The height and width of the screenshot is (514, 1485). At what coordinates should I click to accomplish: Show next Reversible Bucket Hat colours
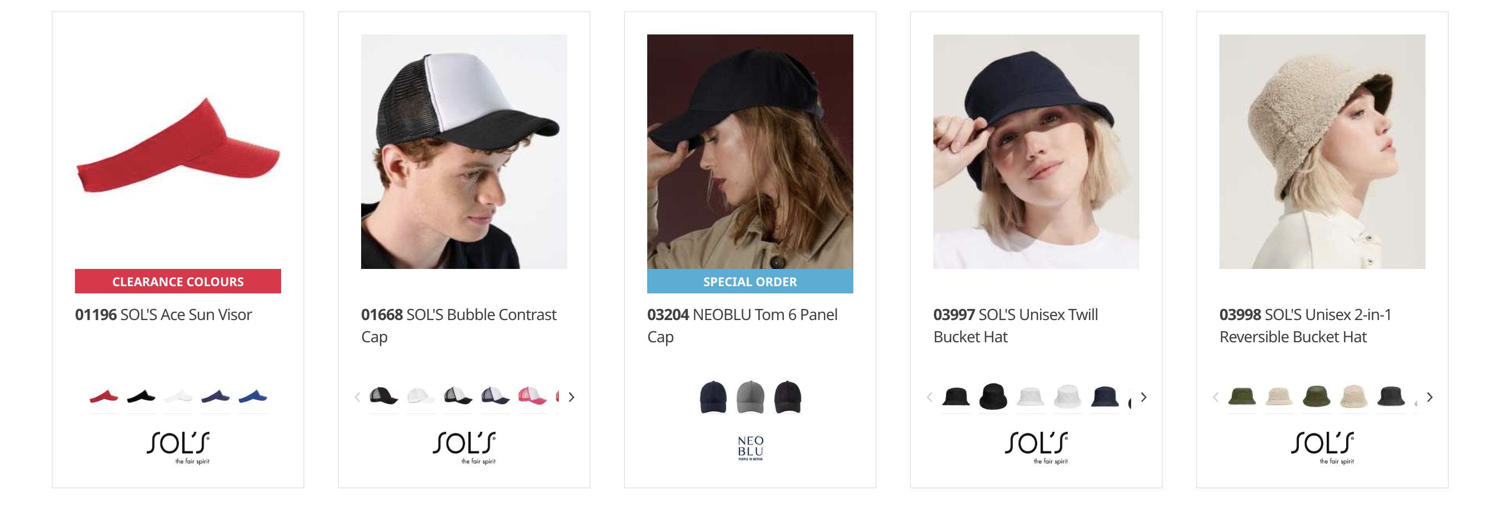(1429, 397)
